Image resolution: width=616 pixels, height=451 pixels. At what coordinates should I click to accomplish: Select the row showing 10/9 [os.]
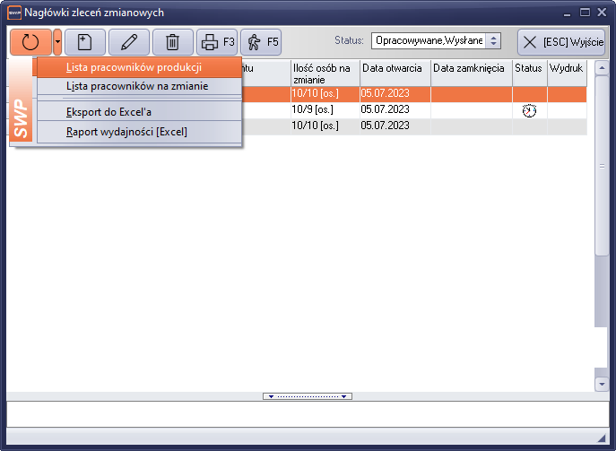coord(324,109)
